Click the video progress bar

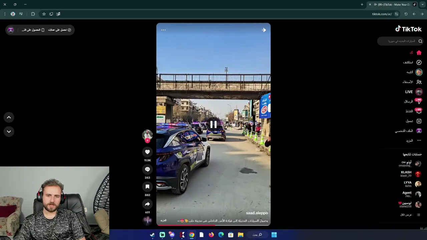coord(213,225)
